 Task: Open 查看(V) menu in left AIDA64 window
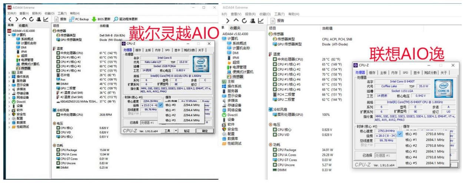[x=23, y=13]
